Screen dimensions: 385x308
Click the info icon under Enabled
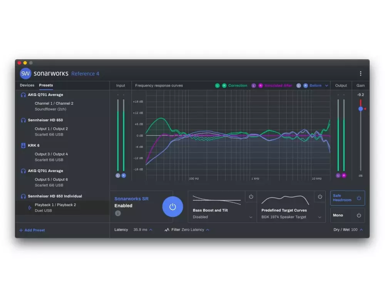pyautogui.click(x=118, y=213)
